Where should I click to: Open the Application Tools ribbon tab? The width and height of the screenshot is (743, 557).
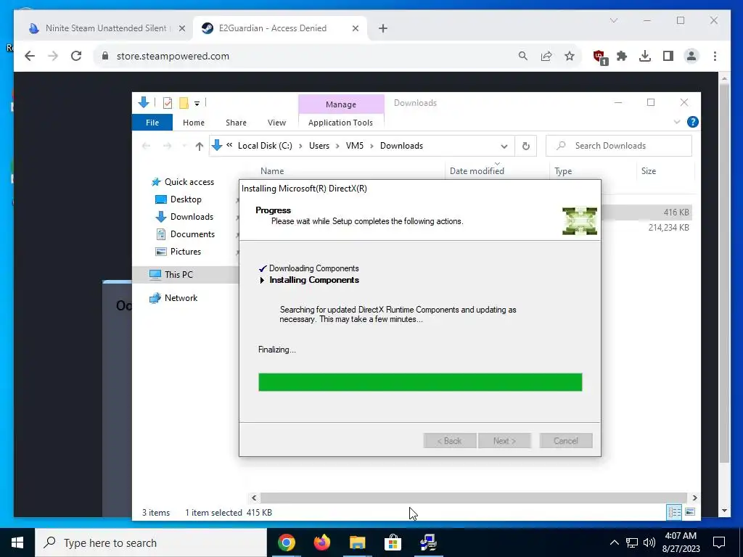340,123
